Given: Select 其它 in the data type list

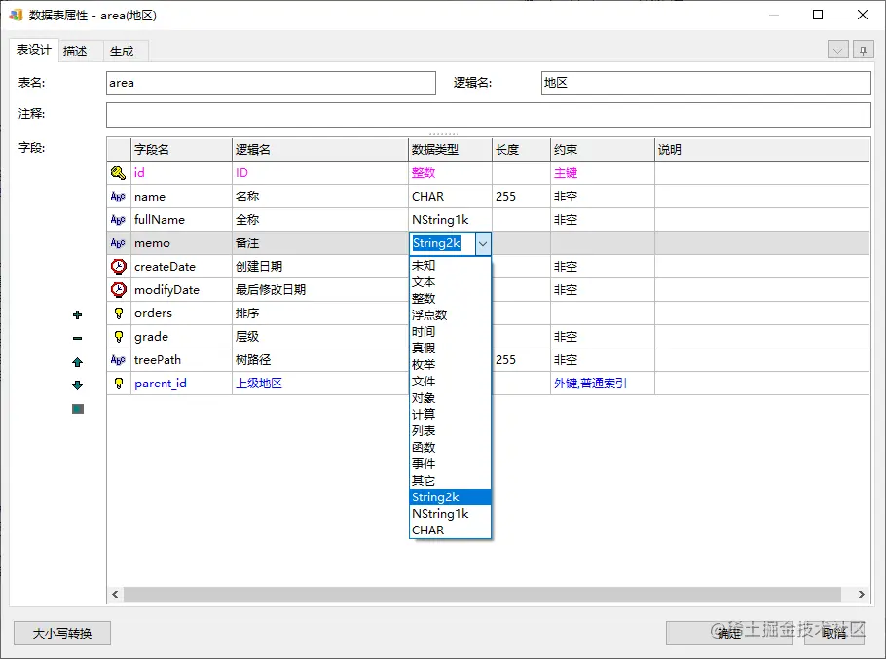Looking at the screenshot, I should tap(450, 481).
